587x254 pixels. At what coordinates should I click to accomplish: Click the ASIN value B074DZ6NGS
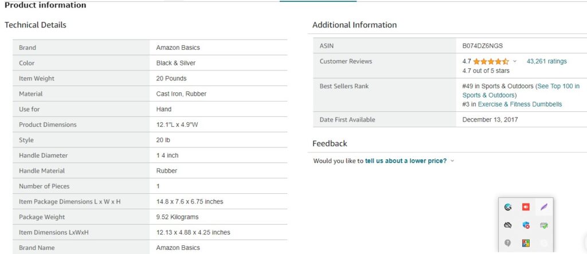tap(483, 46)
